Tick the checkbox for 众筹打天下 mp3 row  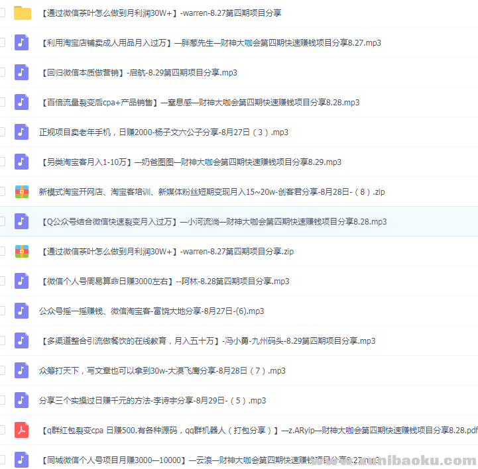click(2, 370)
